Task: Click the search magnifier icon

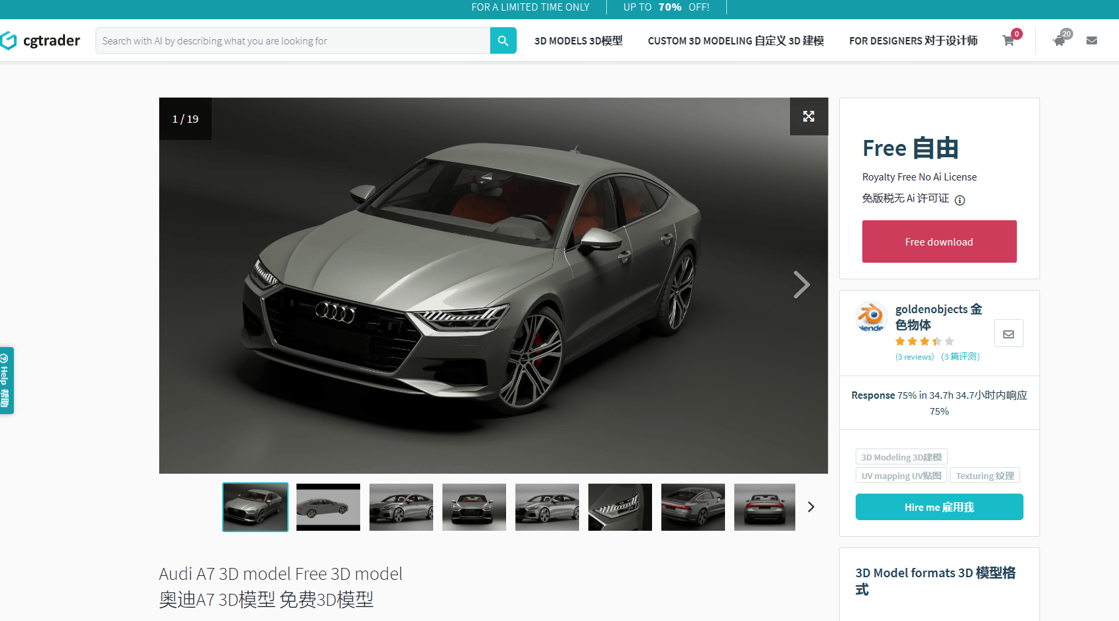Action: click(x=503, y=40)
